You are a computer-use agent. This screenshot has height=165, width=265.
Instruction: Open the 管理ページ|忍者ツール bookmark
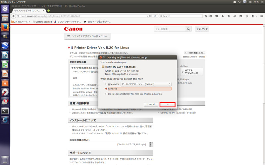click(97, 22)
